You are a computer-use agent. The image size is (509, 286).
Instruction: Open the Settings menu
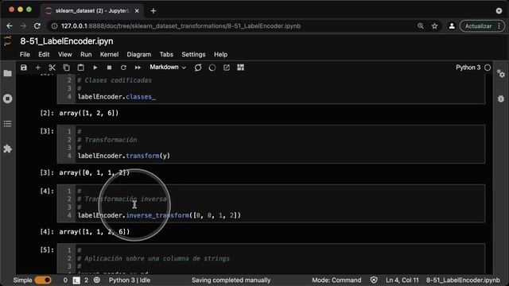(193, 55)
